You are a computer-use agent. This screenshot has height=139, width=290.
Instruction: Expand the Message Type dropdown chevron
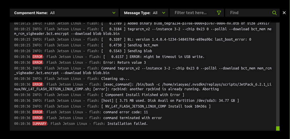(164, 13)
